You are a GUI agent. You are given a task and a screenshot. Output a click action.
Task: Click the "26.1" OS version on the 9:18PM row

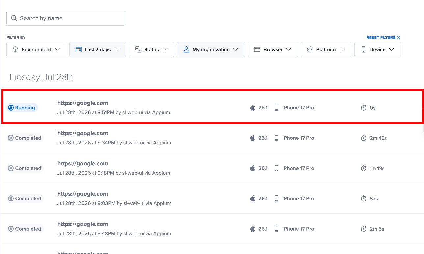[263, 168]
